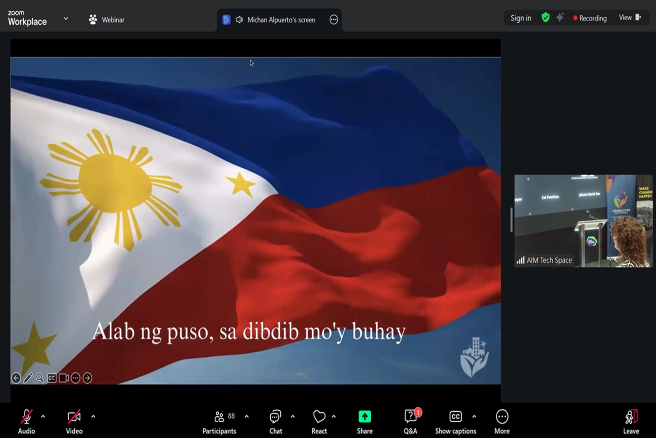Select the AIM Tech Space video thumbnail
This screenshot has width=656, height=438.
pos(583,221)
